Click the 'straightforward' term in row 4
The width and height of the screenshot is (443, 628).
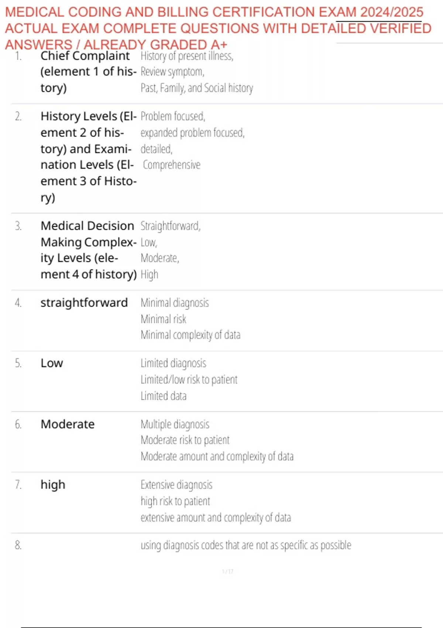[84, 303]
